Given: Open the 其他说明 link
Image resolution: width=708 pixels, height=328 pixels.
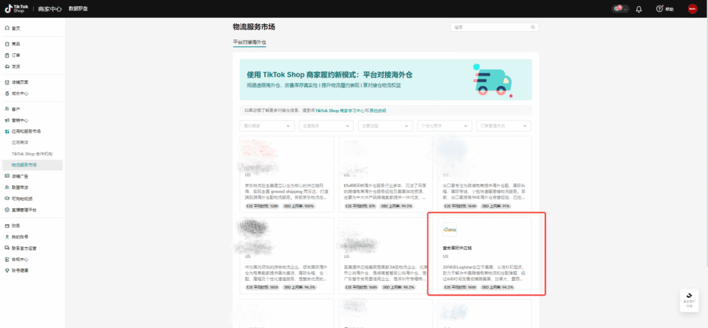Looking at the screenshot, I should pyautogui.click(x=378, y=110).
